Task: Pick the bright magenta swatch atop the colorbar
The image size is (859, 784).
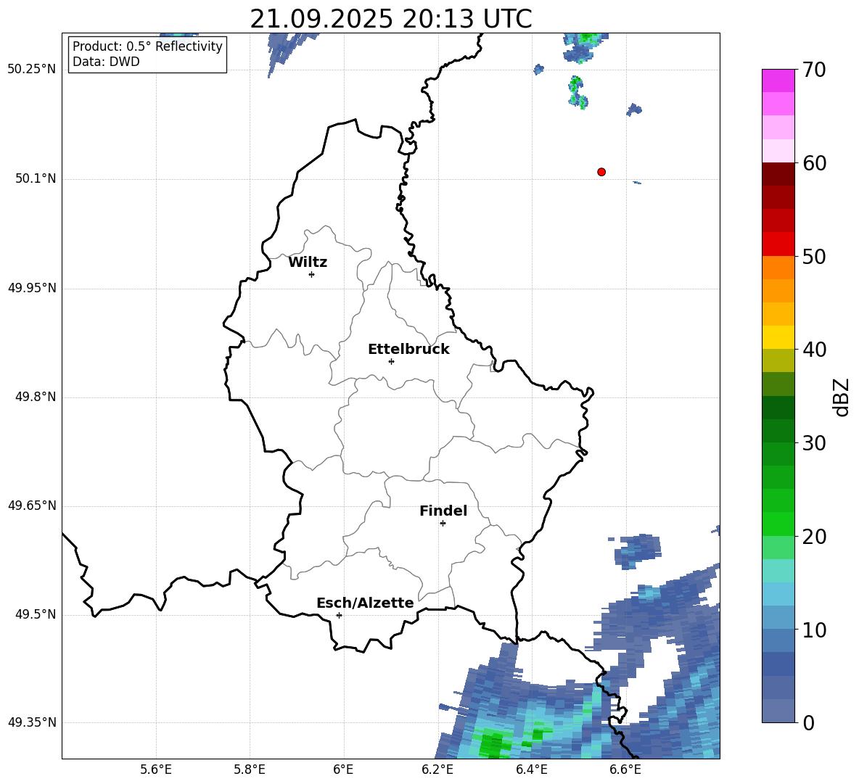Action: pos(778,81)
